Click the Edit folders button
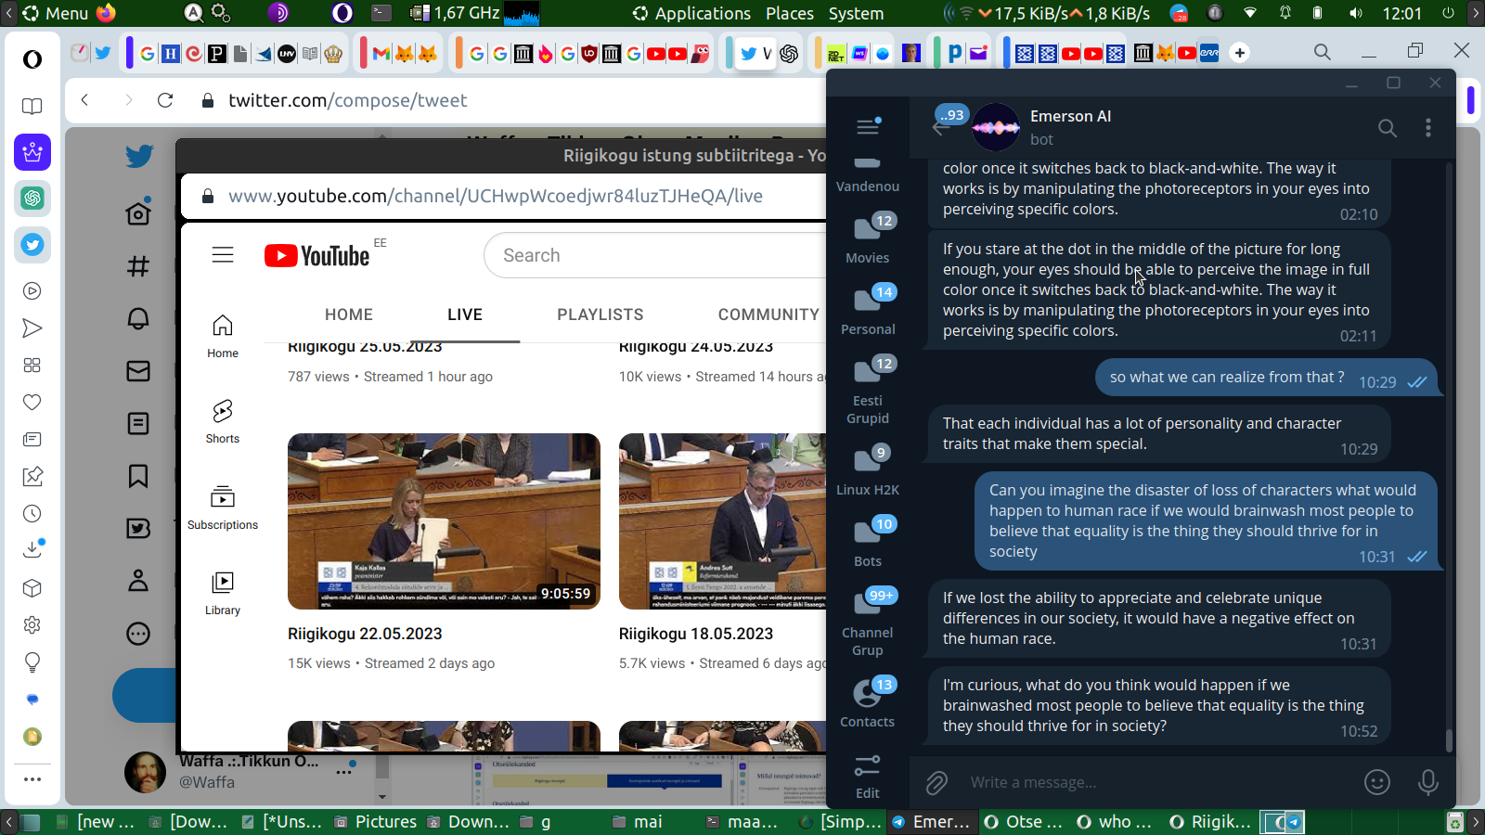Image resolution: width=1485 pixels, height=835 pixels. pos(868,777)
